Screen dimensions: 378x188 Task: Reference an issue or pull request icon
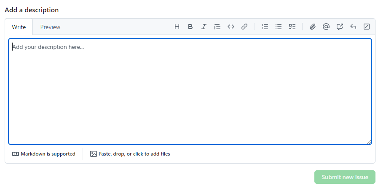(340, 27)
